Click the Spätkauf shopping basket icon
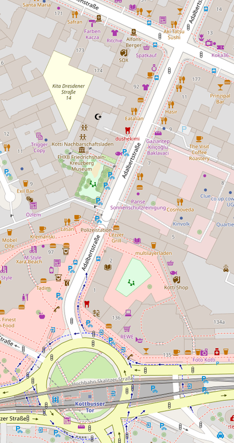 [x=146, y=48]
